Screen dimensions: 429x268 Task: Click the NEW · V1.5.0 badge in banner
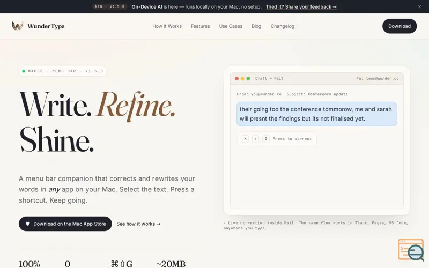point(110,6)
